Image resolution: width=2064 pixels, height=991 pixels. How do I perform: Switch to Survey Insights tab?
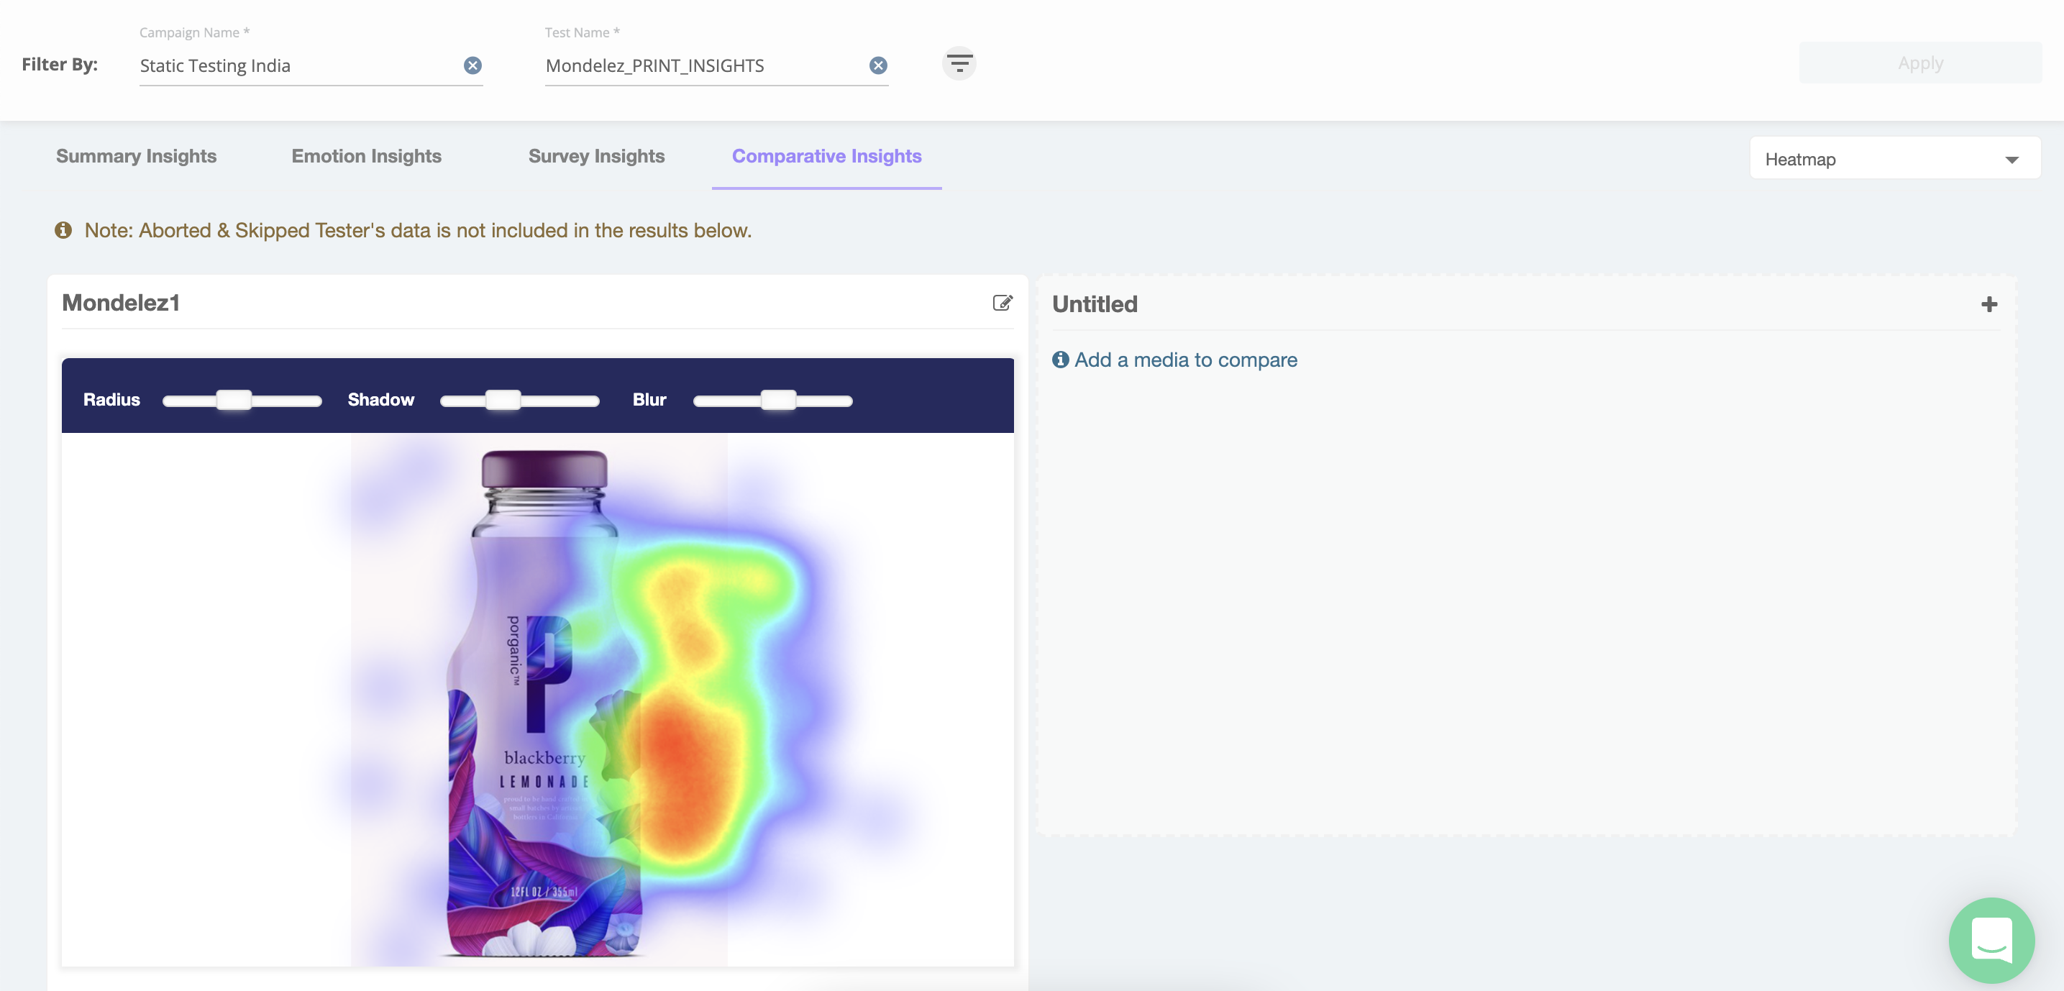click(596, 156)
